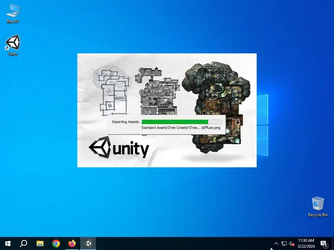Viewport: 334px width, 250px height.
Task: Open the Unity desktop shortcut
Action: tap(13, 45)
